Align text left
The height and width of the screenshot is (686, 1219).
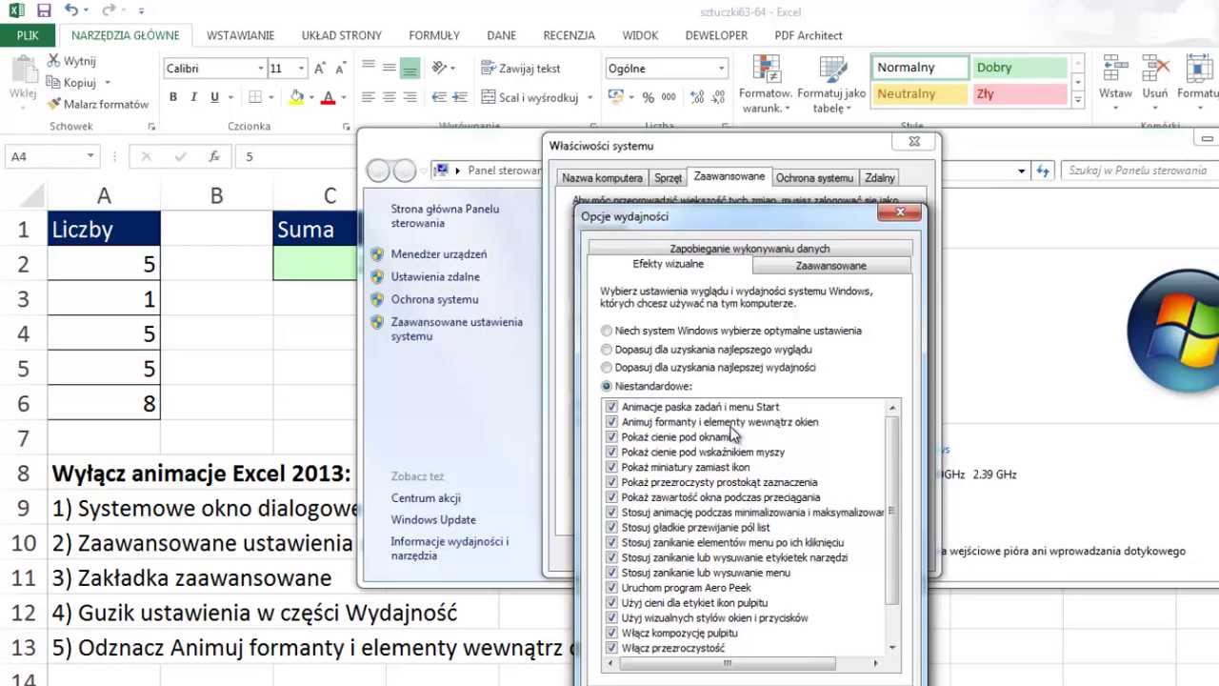[369, 97]
